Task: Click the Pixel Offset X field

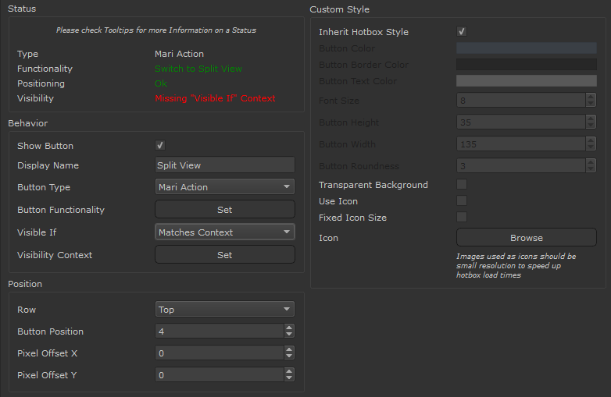Action: coord(219,353)
